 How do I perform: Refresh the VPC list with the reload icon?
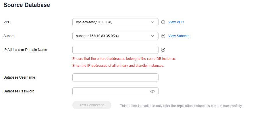[x=163, y=22]
